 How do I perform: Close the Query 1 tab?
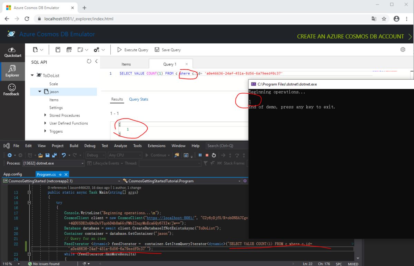tap(187, 64)
